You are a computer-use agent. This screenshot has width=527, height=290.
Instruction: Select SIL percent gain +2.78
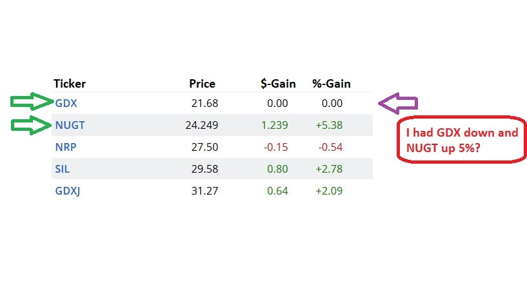point(329,169)
